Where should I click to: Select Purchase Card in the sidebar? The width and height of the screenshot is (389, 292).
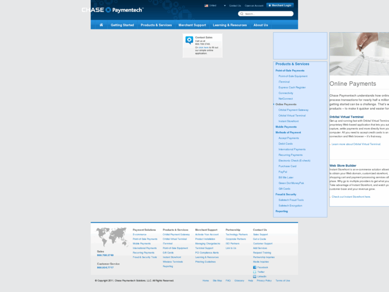tap(287, 166)
